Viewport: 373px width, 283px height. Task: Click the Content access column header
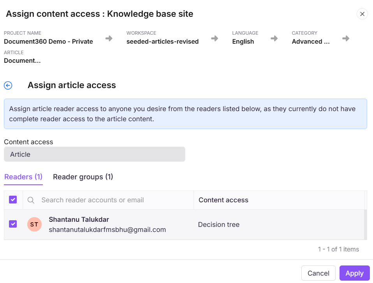point(223,200)
